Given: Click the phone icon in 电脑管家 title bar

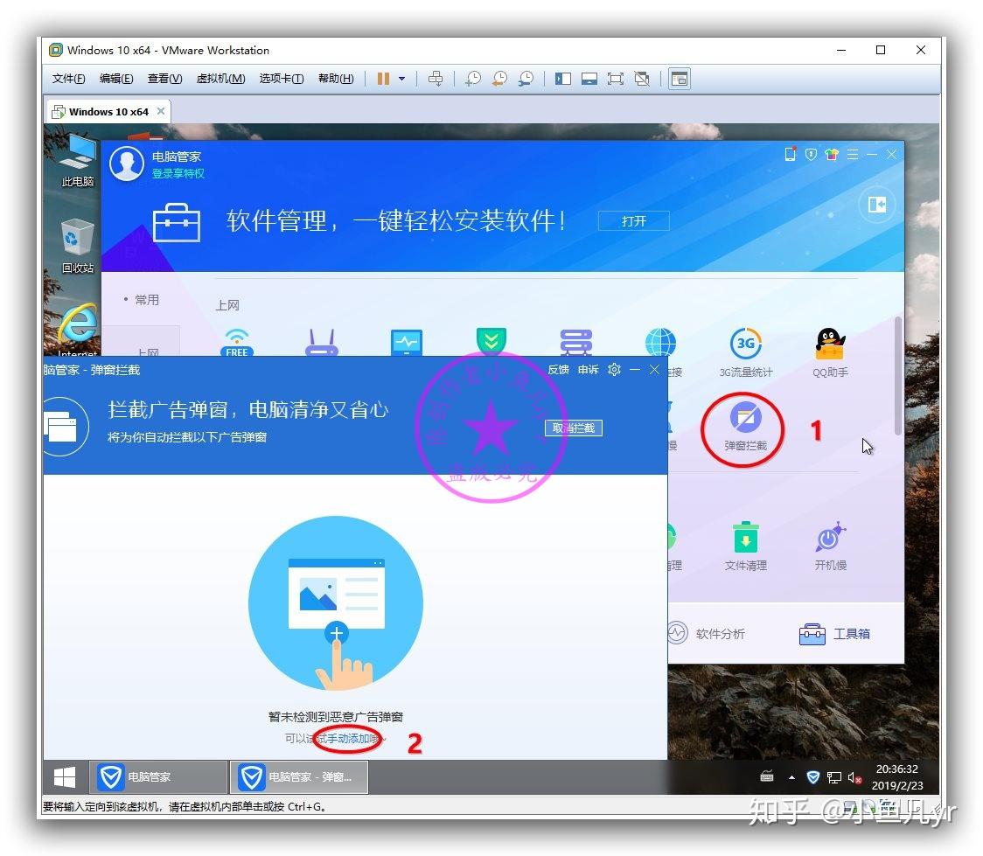Looking at the screenshot, I should click(x=790, y=154).
